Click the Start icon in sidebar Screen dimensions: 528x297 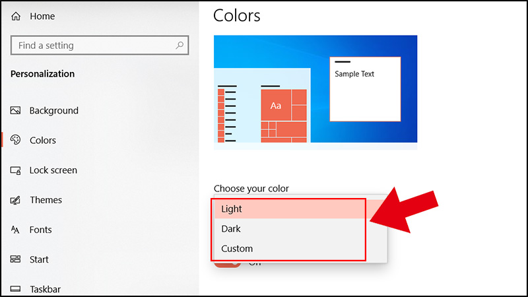tap(16, 259)
